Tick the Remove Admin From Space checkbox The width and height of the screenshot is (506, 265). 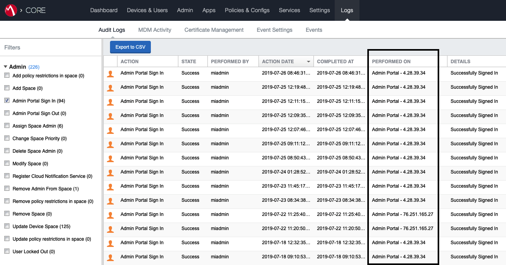7,189
